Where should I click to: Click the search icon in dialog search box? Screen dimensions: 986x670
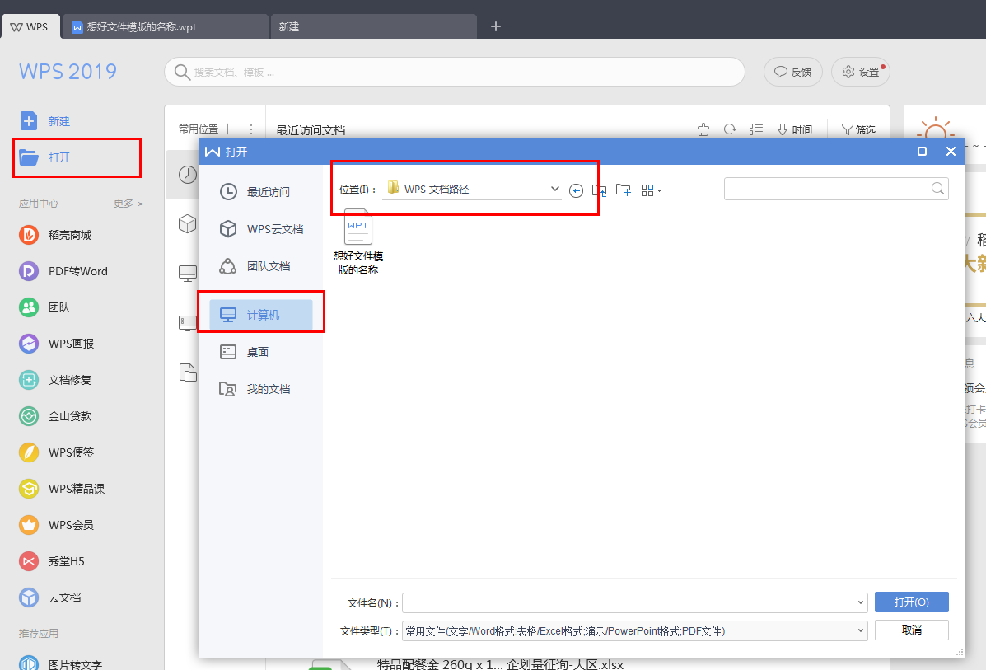click(x=937, y=188)
